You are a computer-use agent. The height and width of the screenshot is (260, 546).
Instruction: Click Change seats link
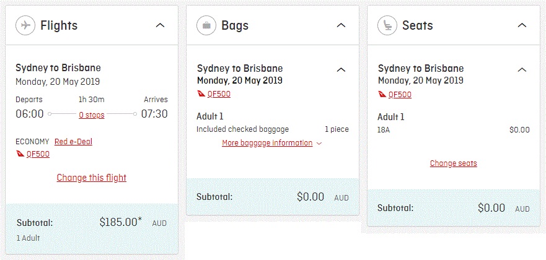pyautogui.click(x=454, y=163)
